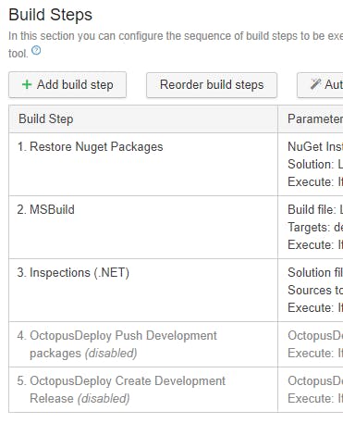Screen dimensions: 343x423
Task: Click the green plus icon on Add build step
Action: (x=27, y=84)
